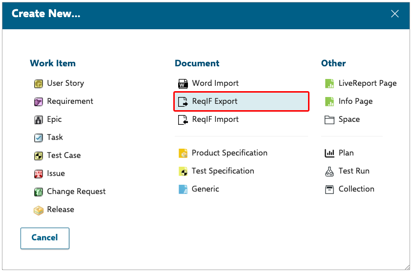
Task: Click the Epic work item icon
Action: click(39, 120)
